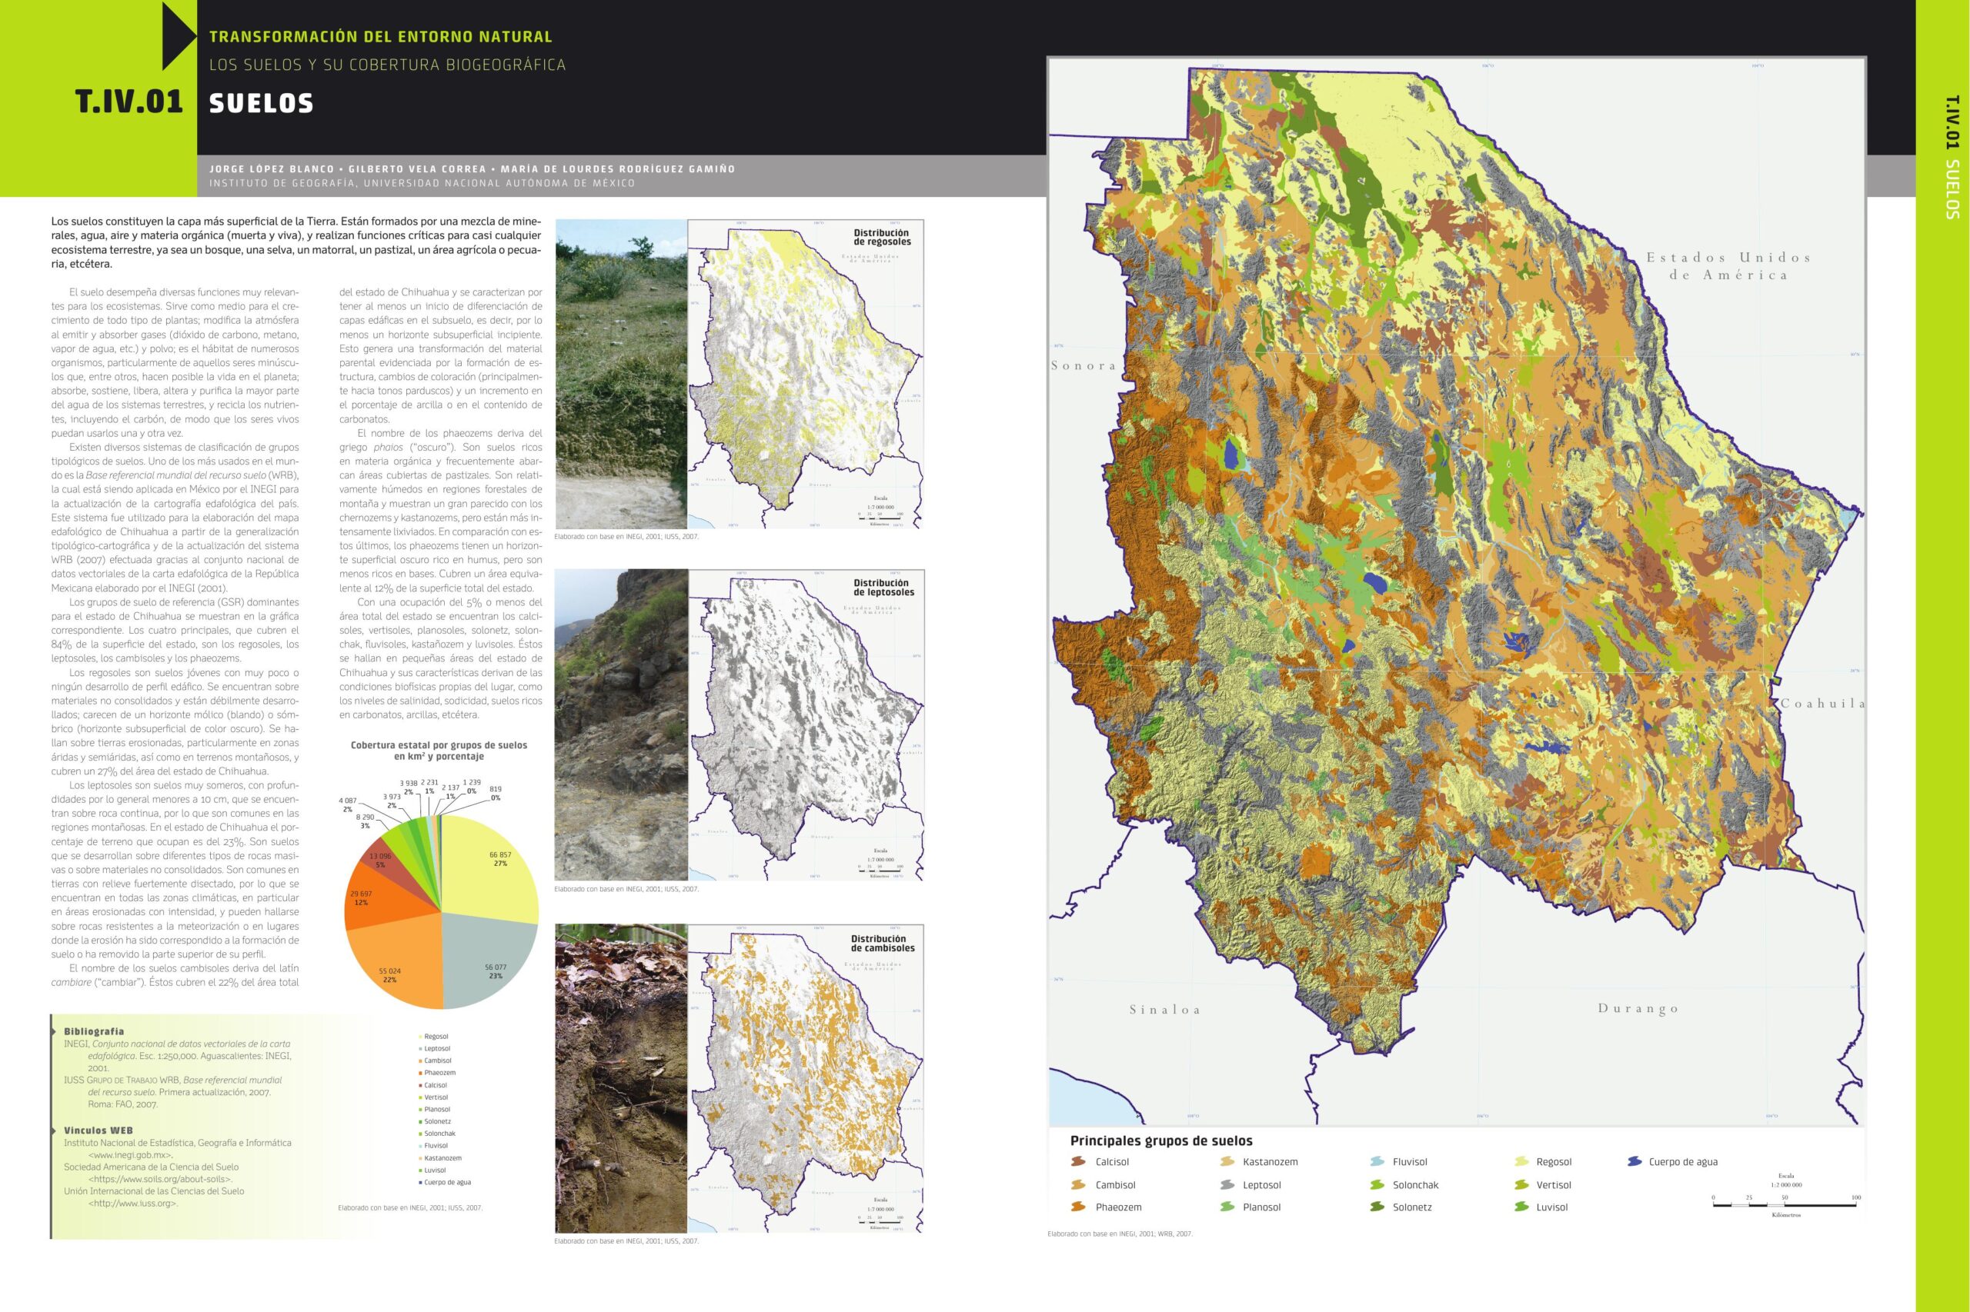Click the Bibliografía section arrow marker
The width and height of the screenshot is (1970, 1312).
coord(55,1031)
